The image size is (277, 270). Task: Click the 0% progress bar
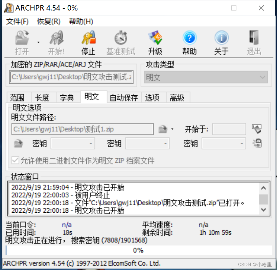tap(139, 250)
